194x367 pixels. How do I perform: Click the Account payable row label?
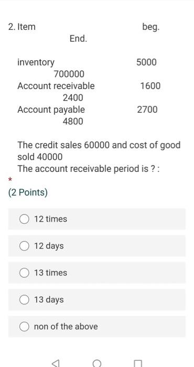click(51, 110)
